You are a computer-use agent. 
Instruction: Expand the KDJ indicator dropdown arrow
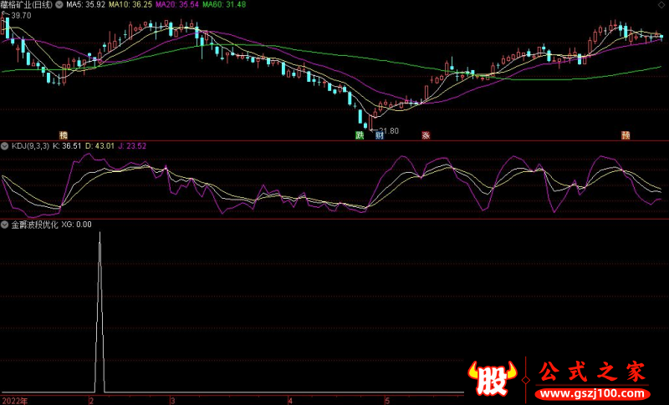click(5, 146)
